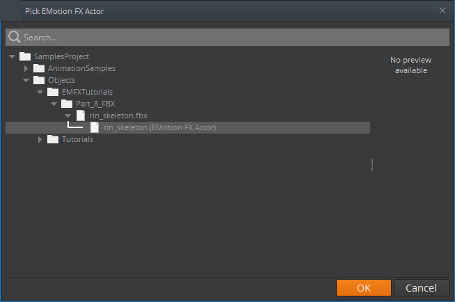
Task: Click into the Search text field
Action: (x=230, y=37)
